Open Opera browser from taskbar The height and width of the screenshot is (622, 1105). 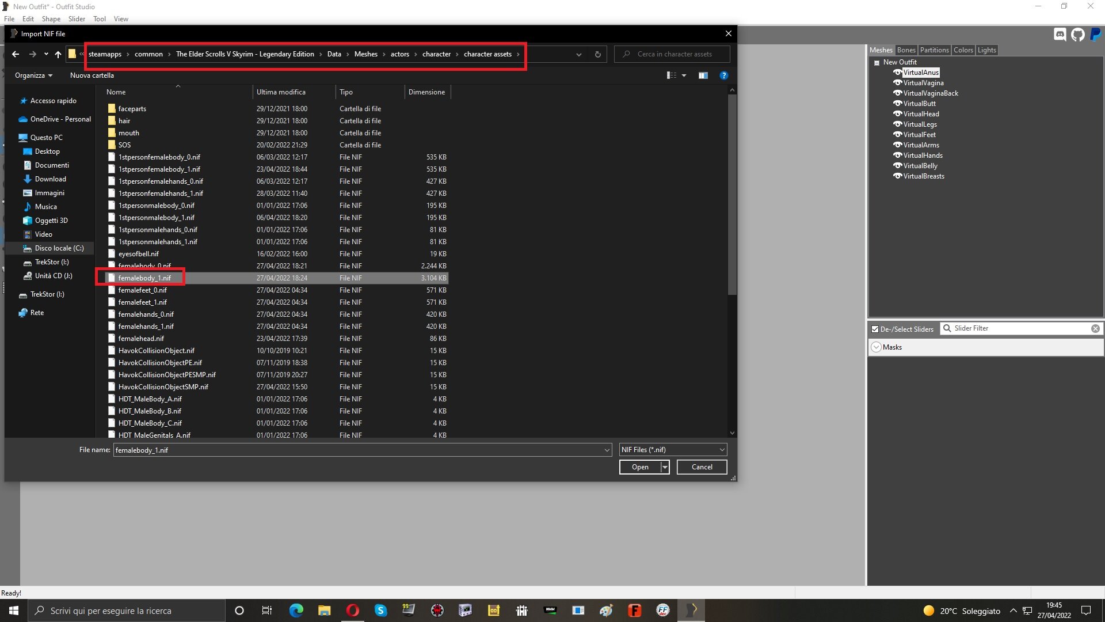(353, 610)
